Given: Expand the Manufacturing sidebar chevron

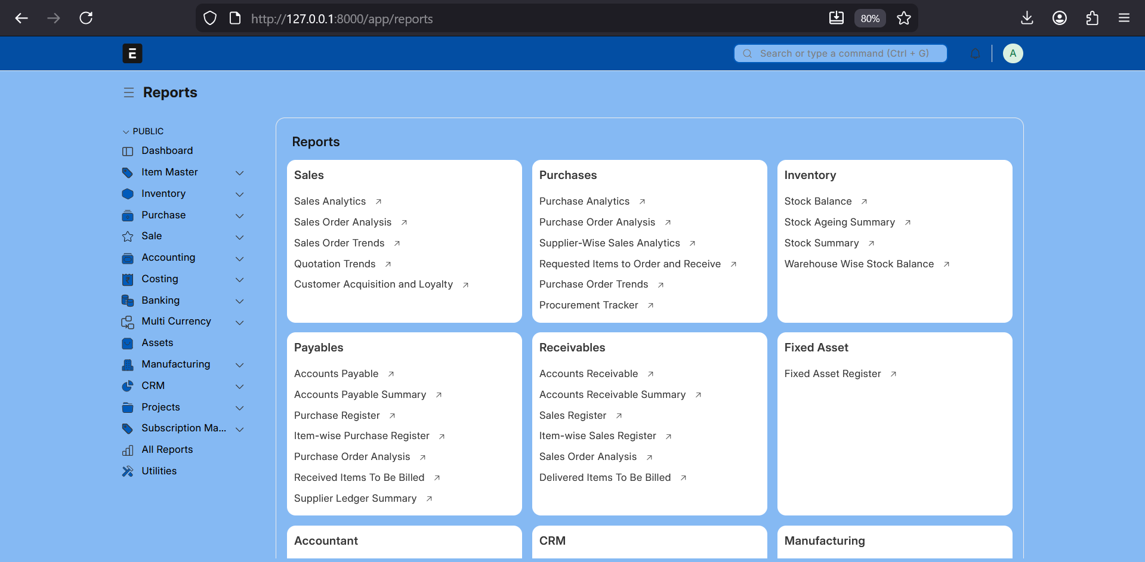Looking at the screenshot, I should [x=239, y=365].
